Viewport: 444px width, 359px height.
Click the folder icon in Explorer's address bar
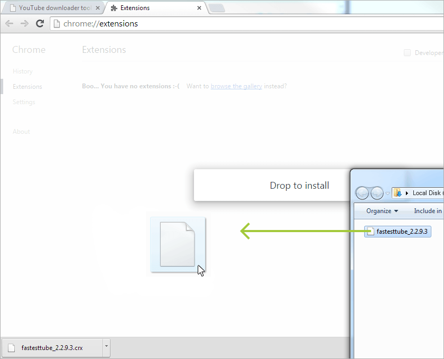point(397,193)
